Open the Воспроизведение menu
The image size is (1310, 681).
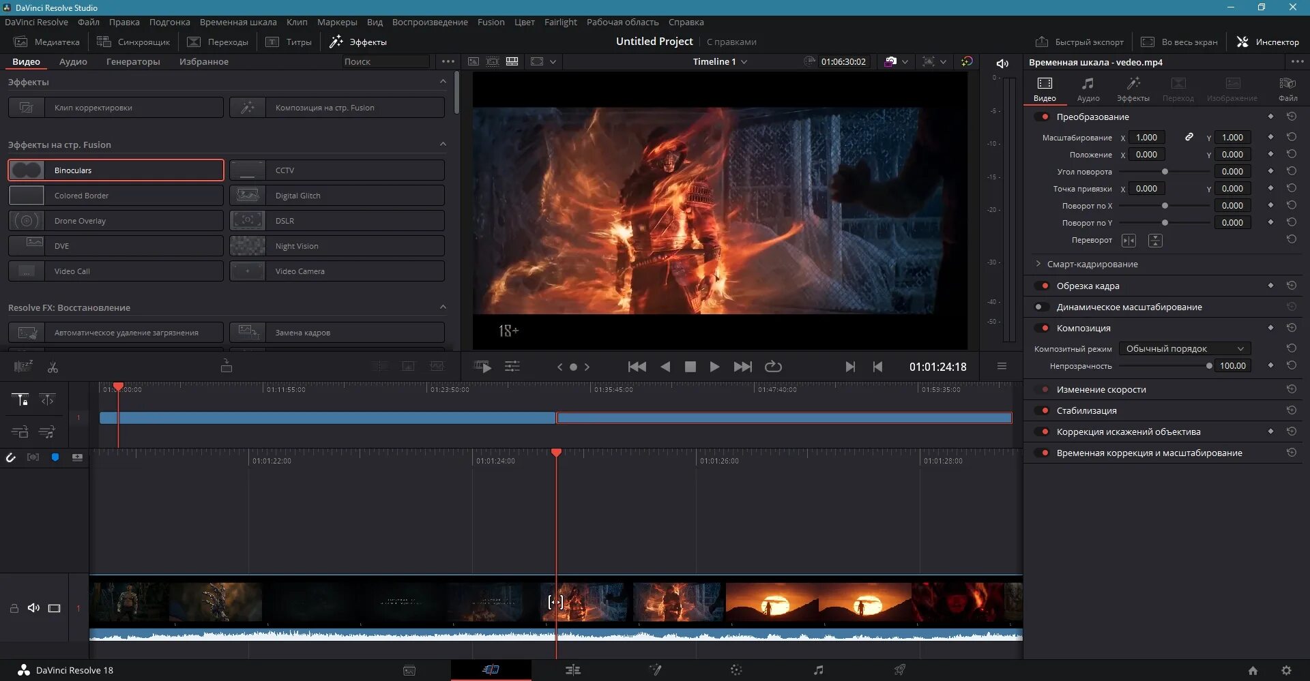click(430, 22)
